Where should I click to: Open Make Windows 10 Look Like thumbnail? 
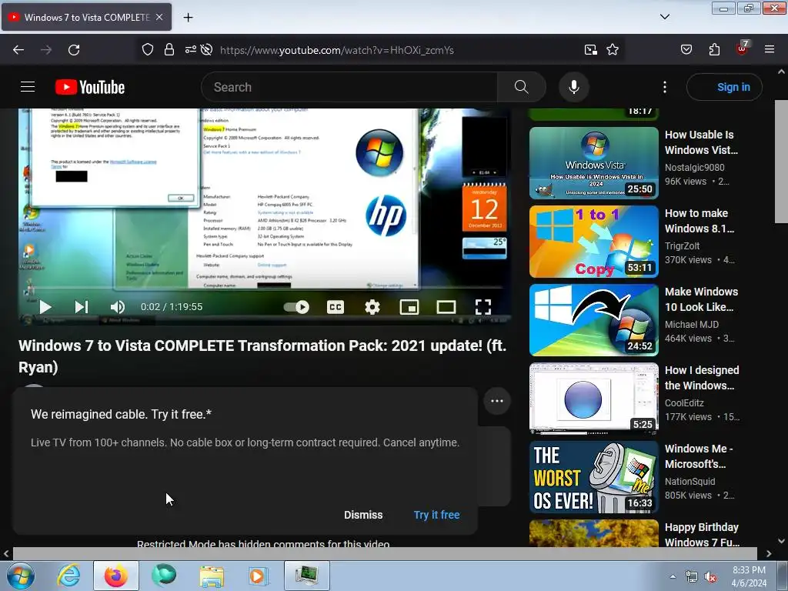(x=594, y=319)
